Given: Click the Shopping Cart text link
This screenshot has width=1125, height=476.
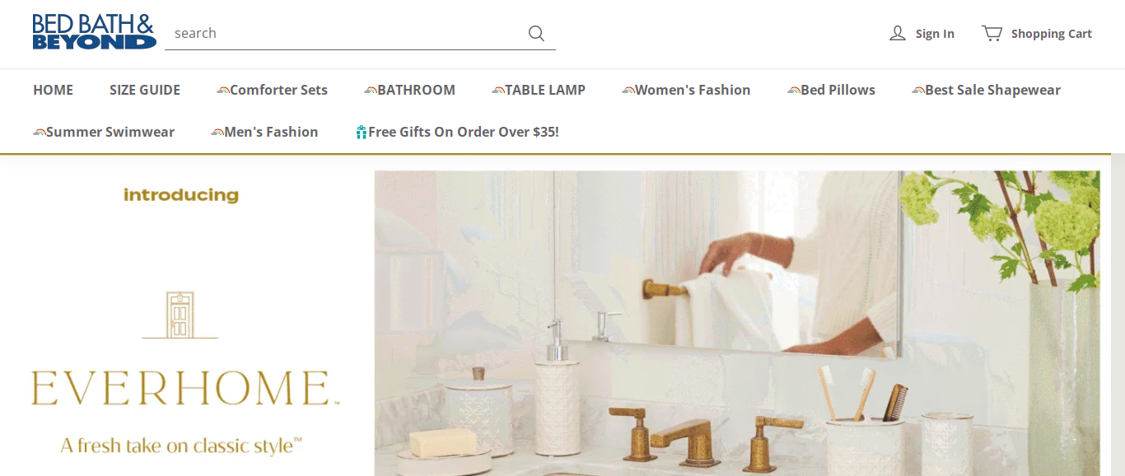Looking at the screenshot, I should [1052, 34].
